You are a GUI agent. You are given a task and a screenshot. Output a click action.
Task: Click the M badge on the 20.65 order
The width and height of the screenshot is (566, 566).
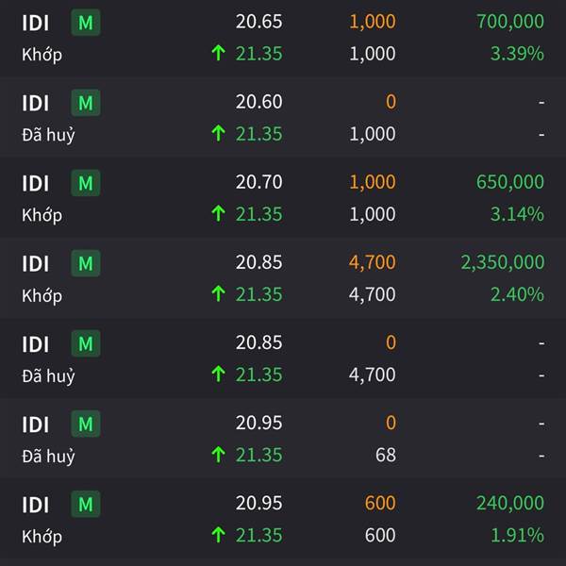pos(86,23)
